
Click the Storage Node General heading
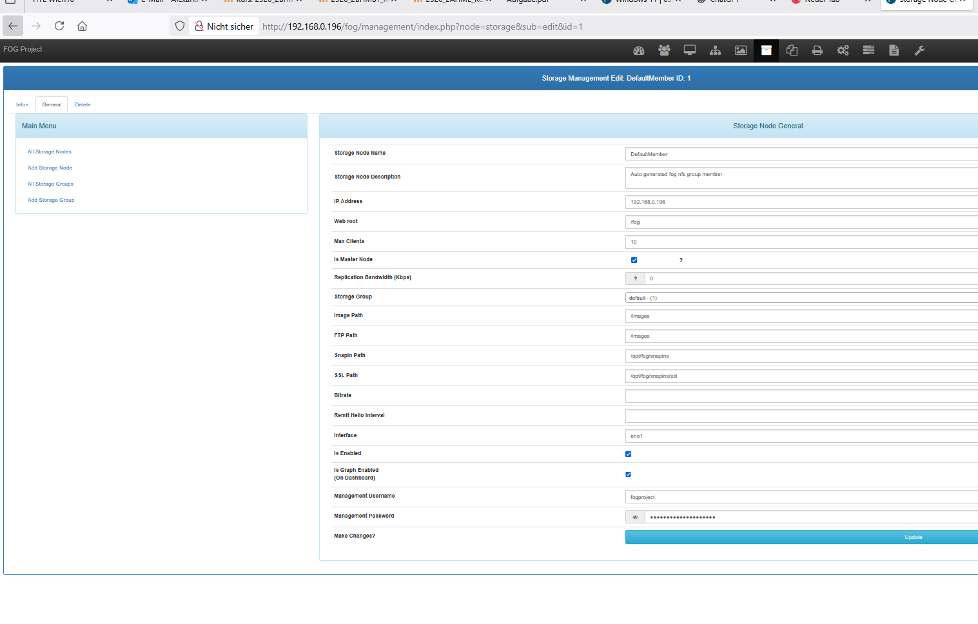pos(768,126)
